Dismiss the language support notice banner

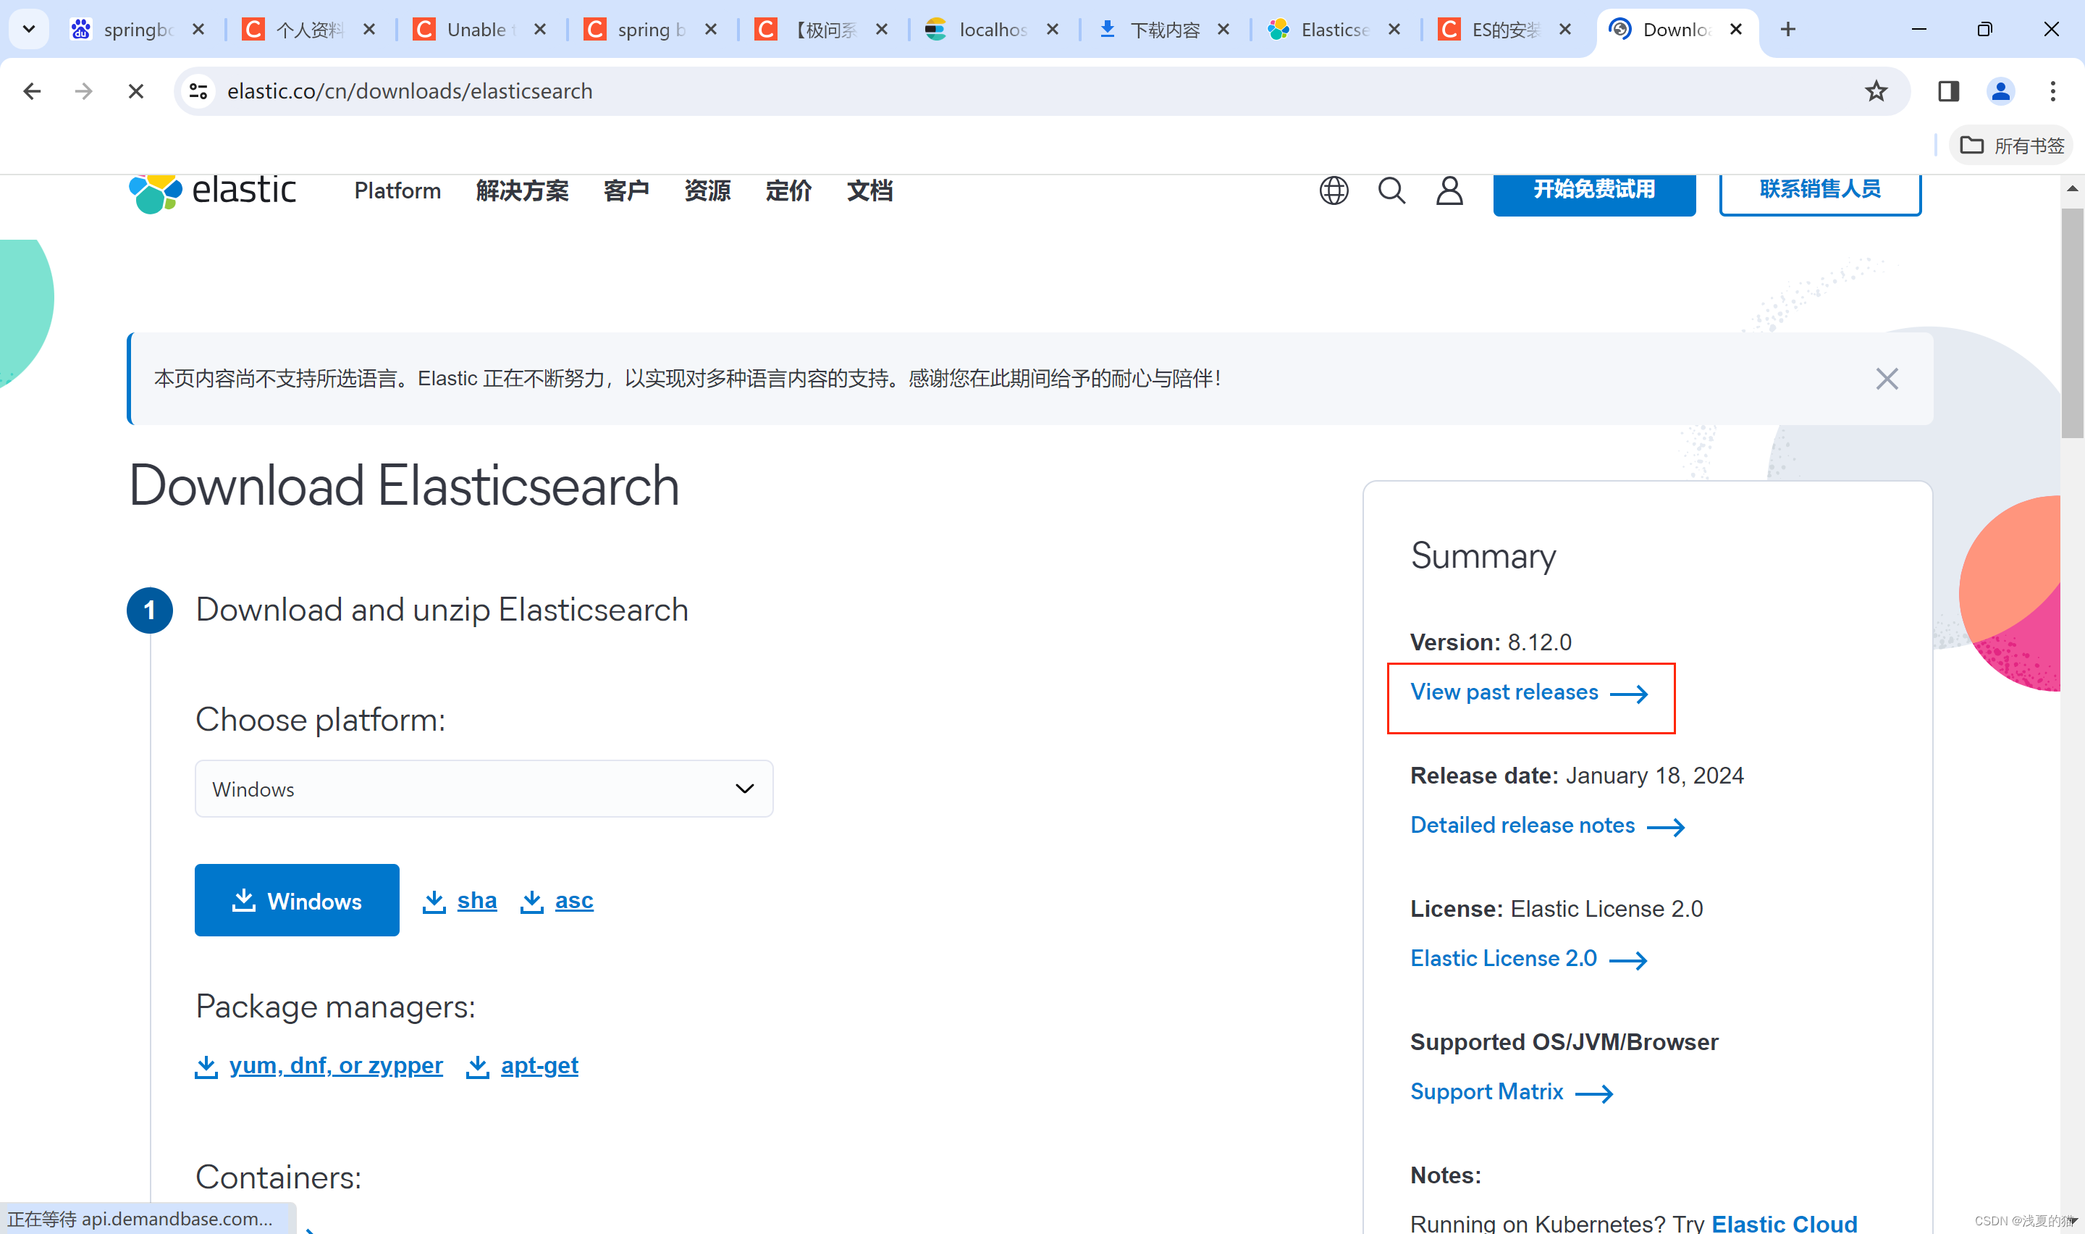point(1887,378)
